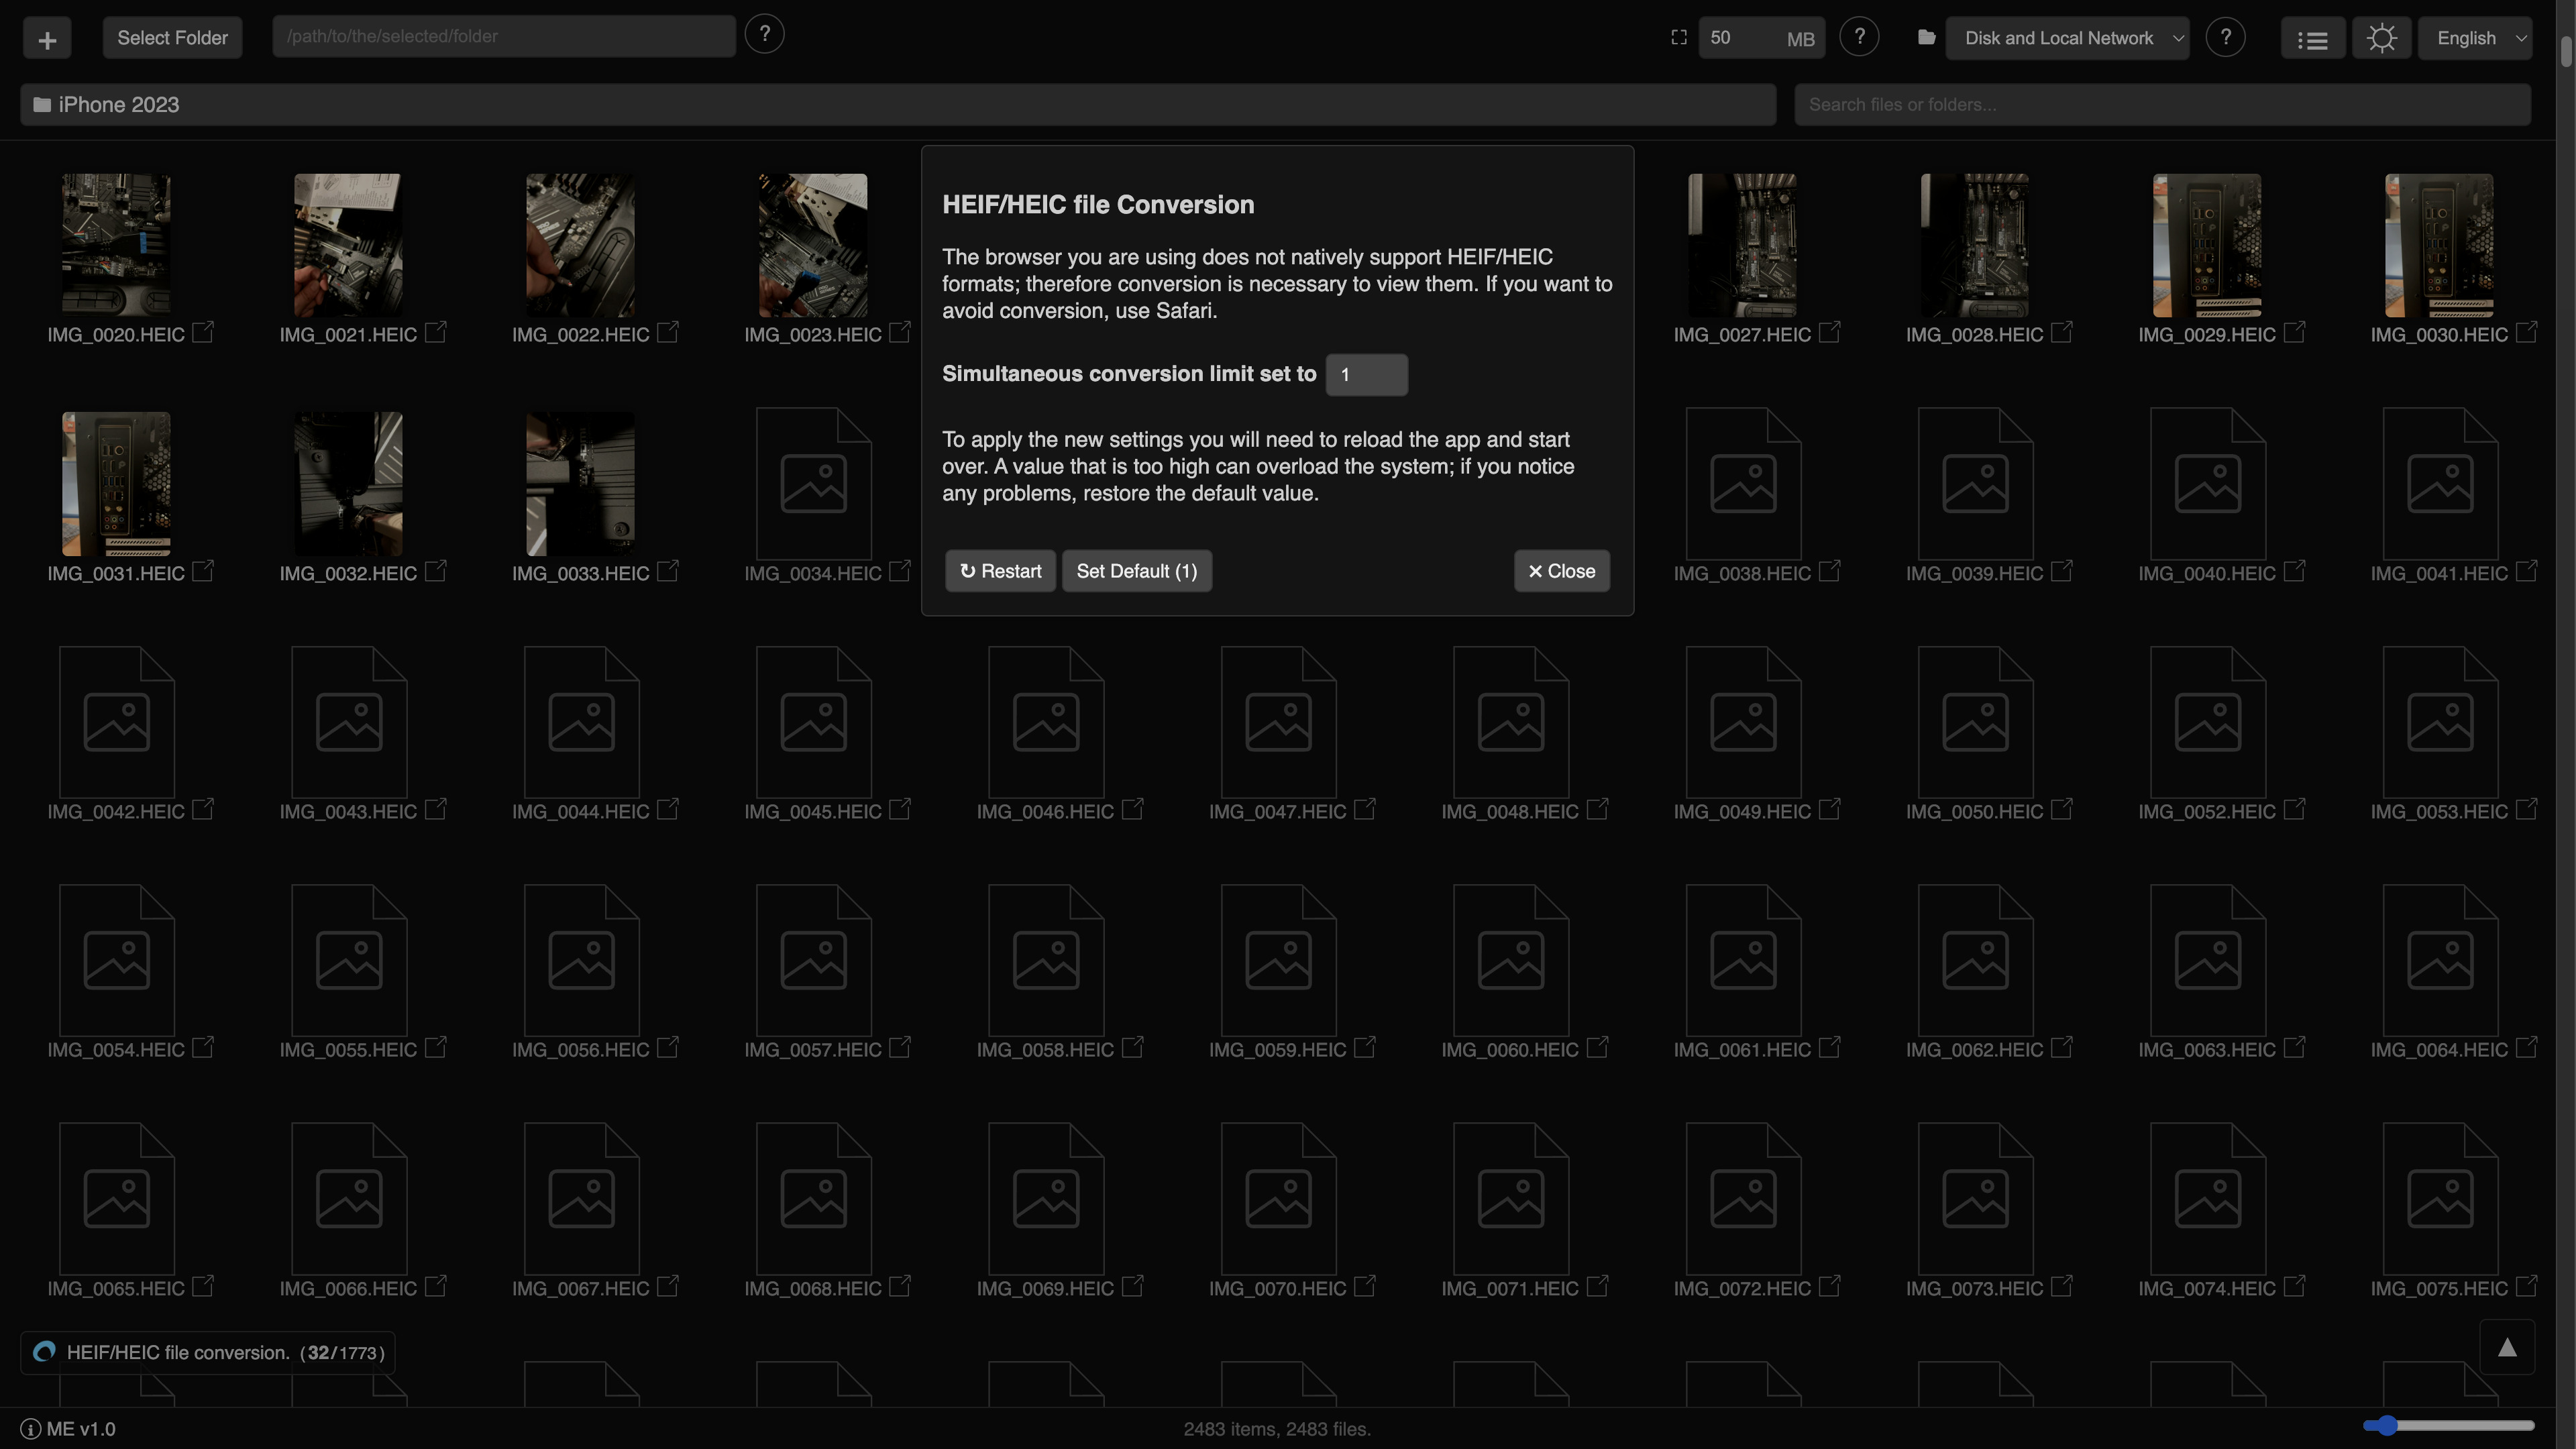Click help icon beside MB size field
The image size is (2576, 1449).
click(x=1859, y=37)
